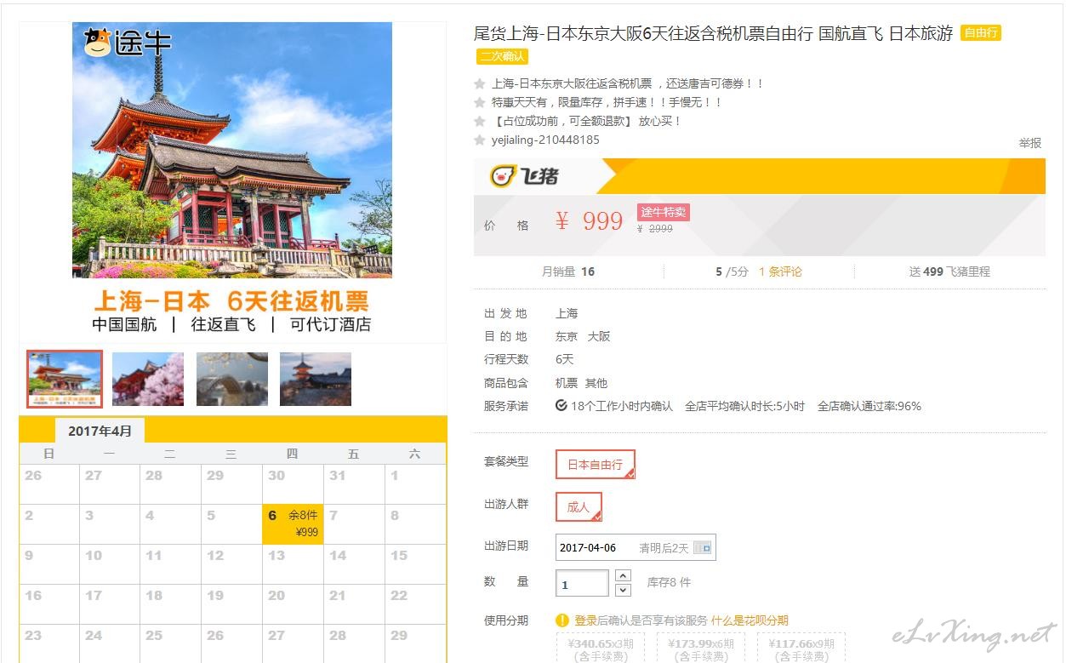Viewport: 1066px width, 663px height.
Task: Click the 途牛特卖 red badge
Action: pyautogui.click(x=663, y=212)
